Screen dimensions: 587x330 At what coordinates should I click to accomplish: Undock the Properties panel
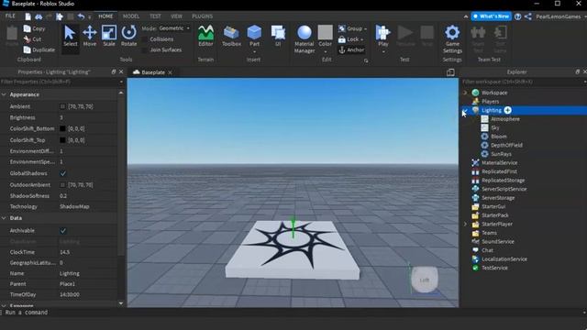pyautogui.click(x=114, y=71)
